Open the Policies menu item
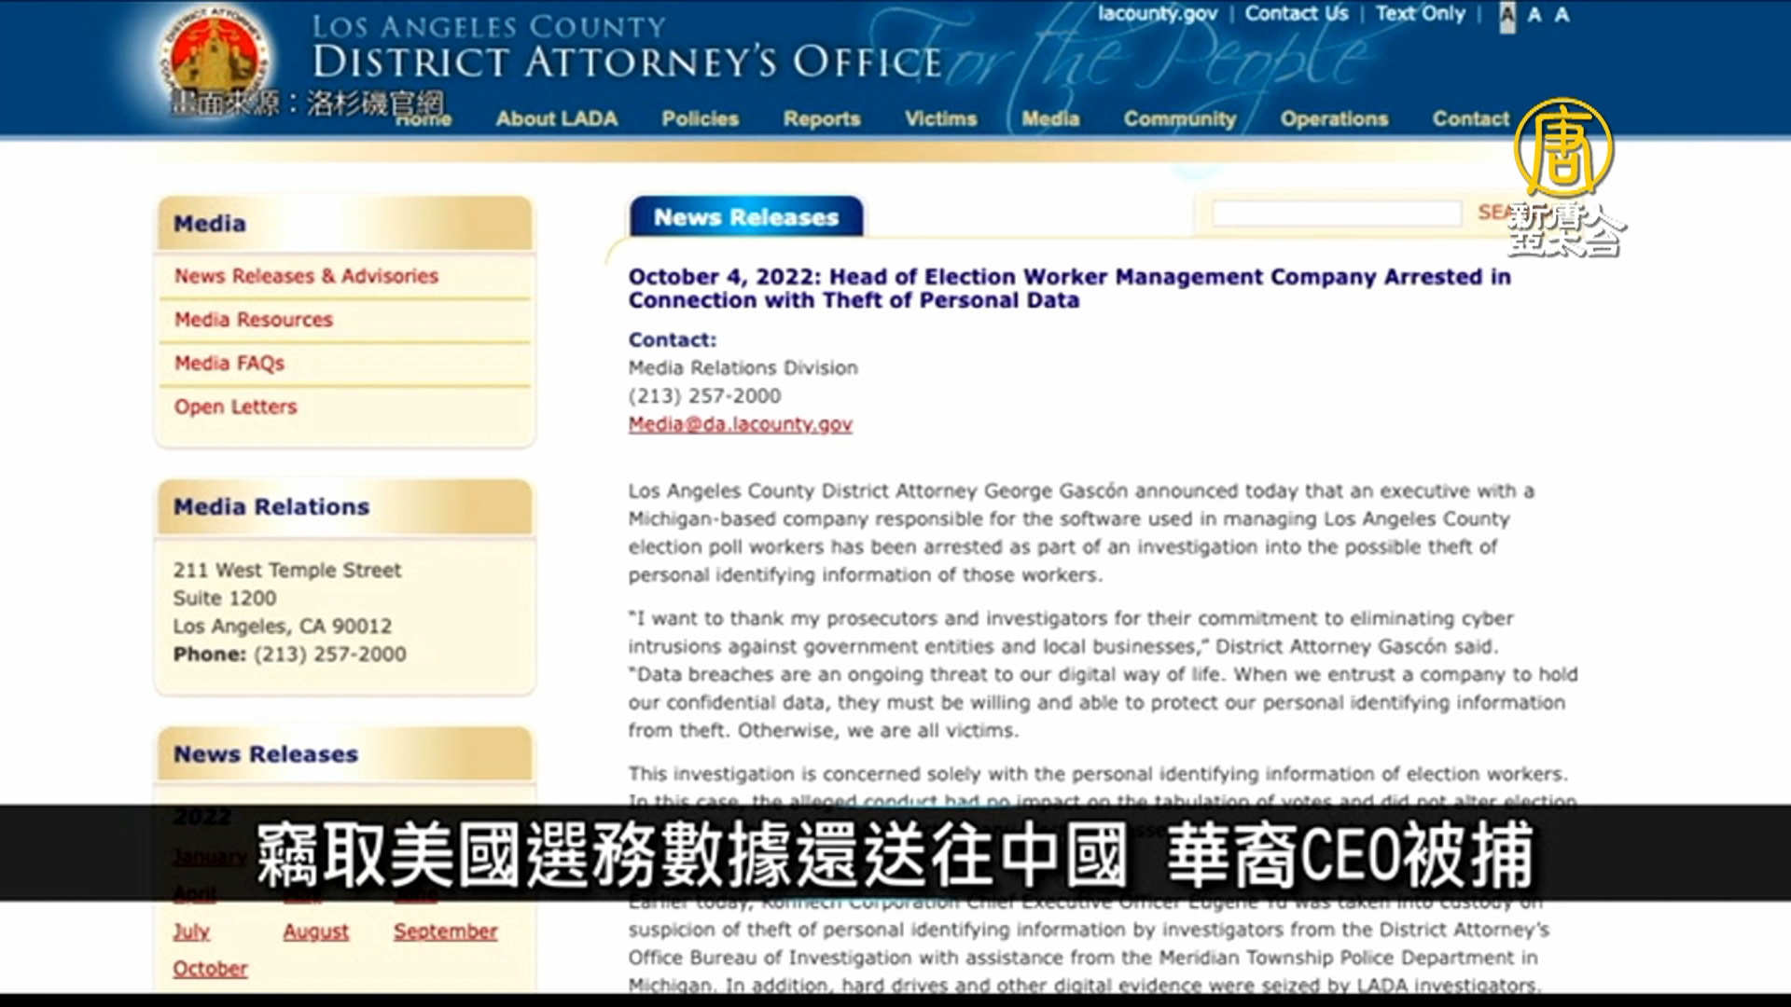This screenshot has height=1007, width=1791. (x=700, y=118)
